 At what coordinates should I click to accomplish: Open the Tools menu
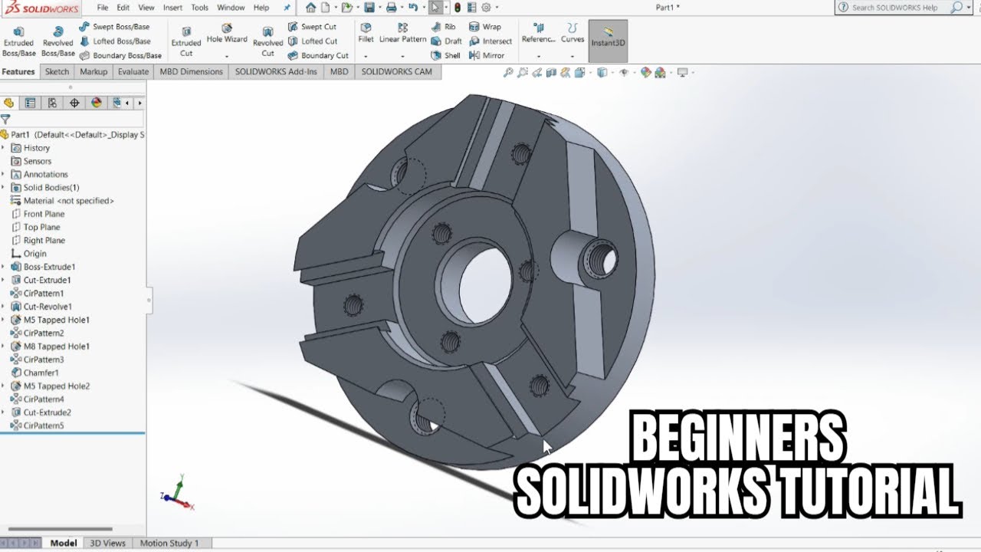coord(199,8)
